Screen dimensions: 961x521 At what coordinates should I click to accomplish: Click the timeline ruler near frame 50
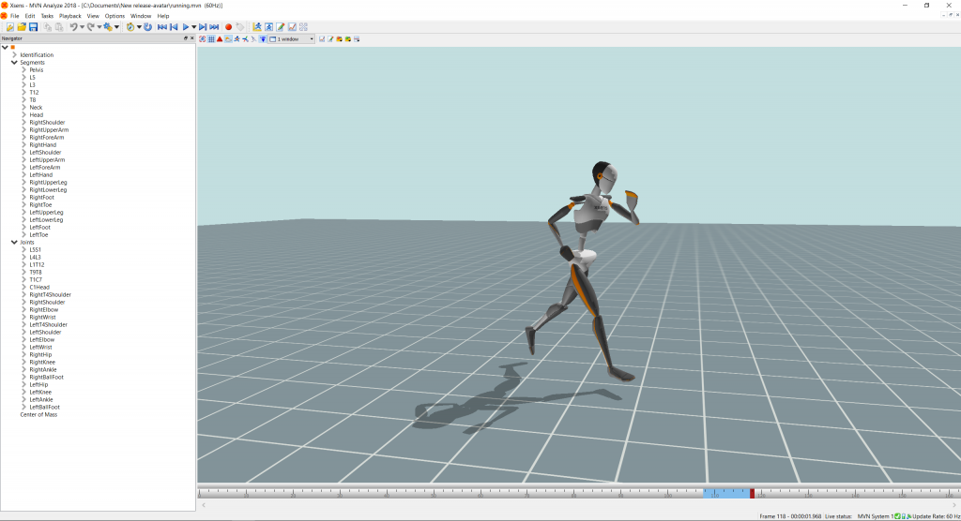(x=434, y=494)
